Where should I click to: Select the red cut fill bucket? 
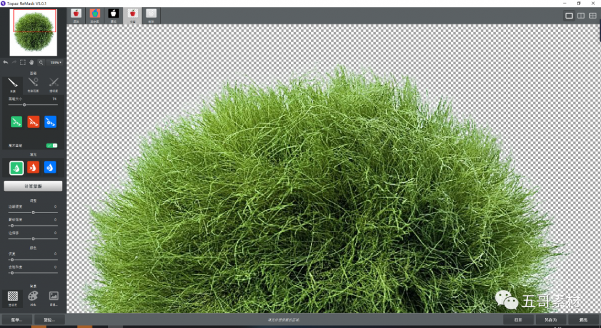[33, 167]
